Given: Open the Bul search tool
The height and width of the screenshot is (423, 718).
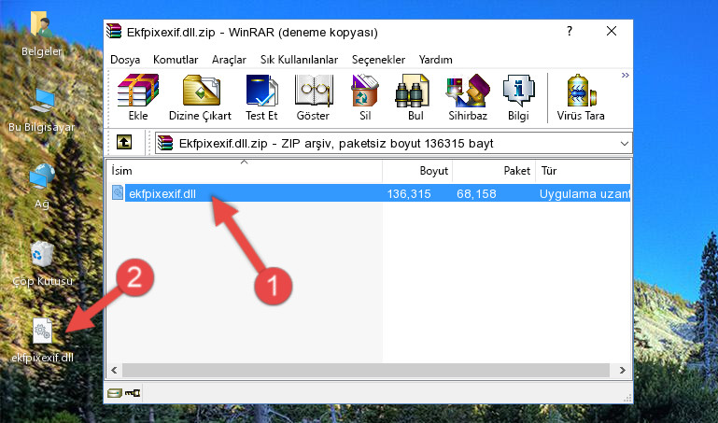Looking at the screenshot, I should [415, 97].
